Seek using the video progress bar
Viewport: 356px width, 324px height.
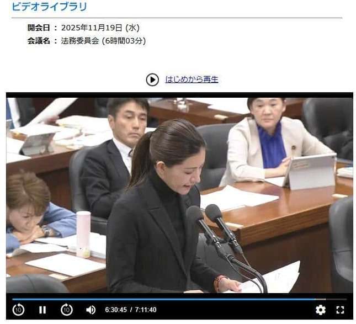179,300
